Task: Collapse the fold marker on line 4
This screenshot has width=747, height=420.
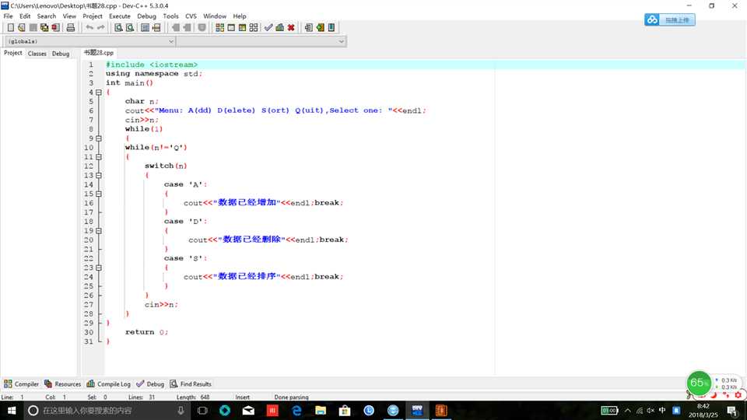Action: (x=99, y=93)
